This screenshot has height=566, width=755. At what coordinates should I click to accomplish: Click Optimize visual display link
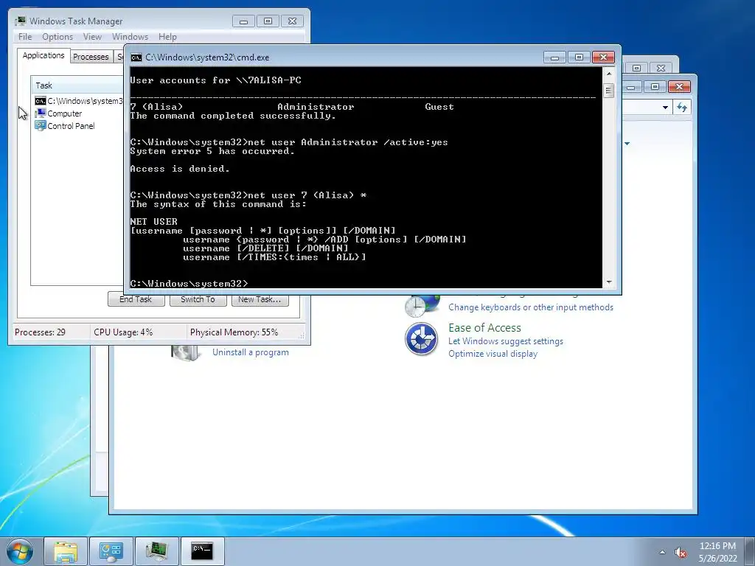pyautogui.click(x=493, y=354)
